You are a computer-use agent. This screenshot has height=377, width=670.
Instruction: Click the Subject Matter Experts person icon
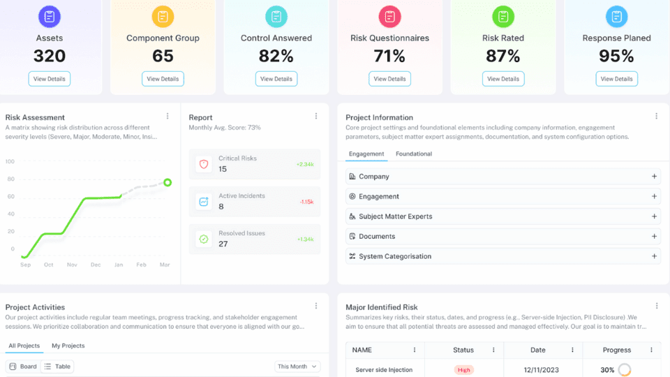click(352, 216)
